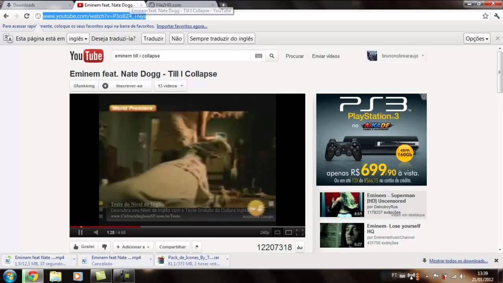
Task: Switch to the File2HD.com tab
Action: point(181,5)
